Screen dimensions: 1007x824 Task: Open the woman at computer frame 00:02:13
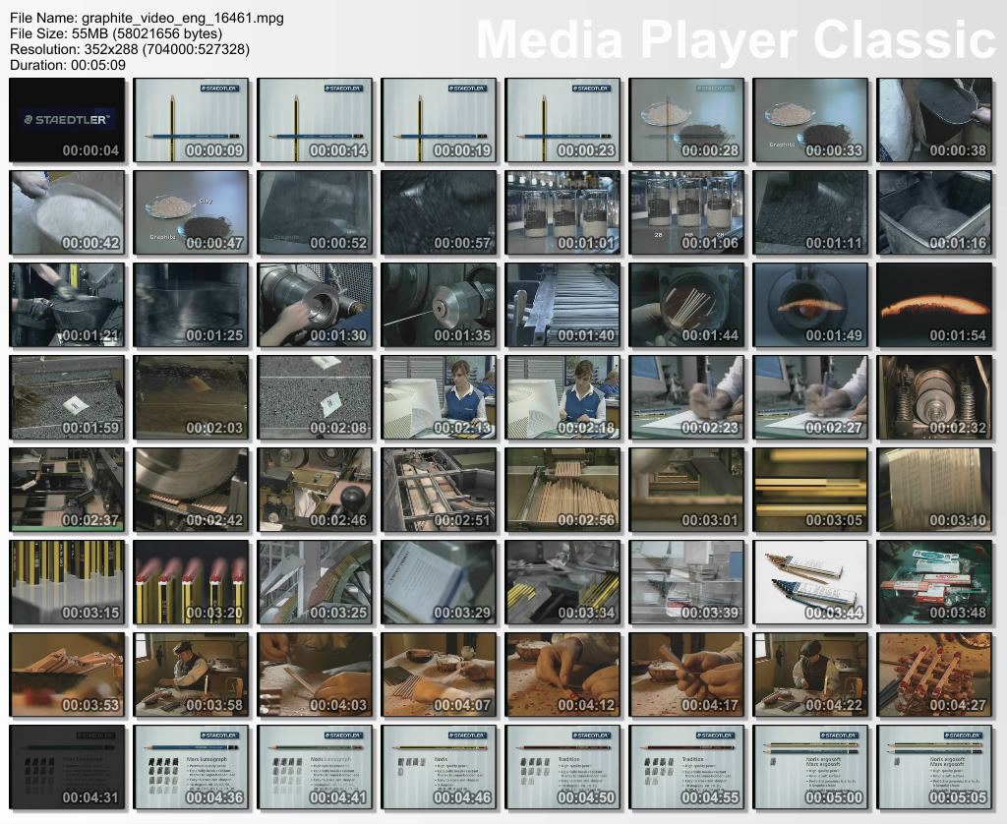click(439, 396)
